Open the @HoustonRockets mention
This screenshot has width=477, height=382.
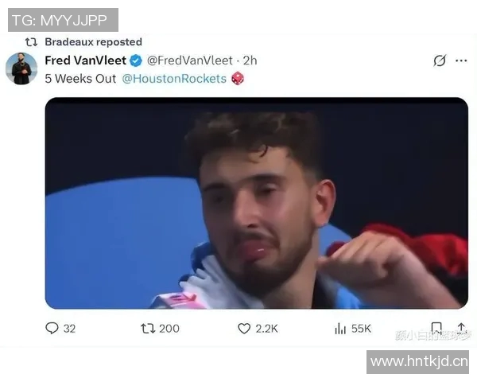[174, 79]
